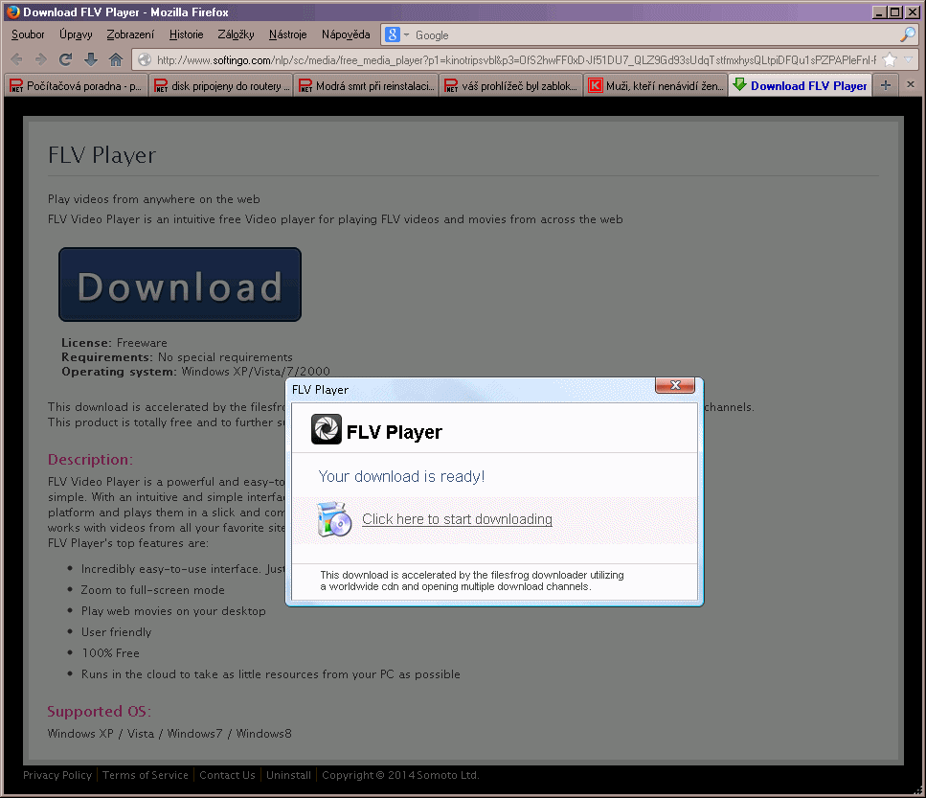This screenshot has width=926, height=798.
Task: Open the Nástroje menu
Action: pyautogui.click(x=287, y=34)
